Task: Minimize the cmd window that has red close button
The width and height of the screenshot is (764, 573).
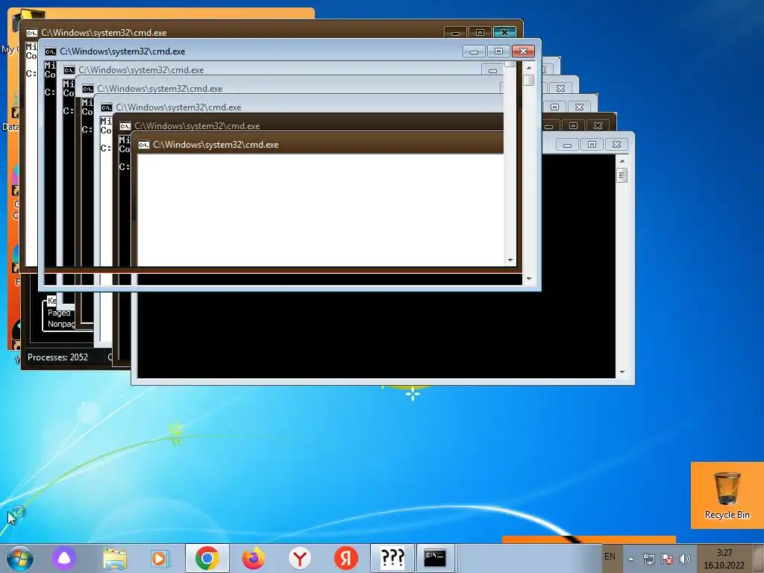Action: tap(474, 51)
